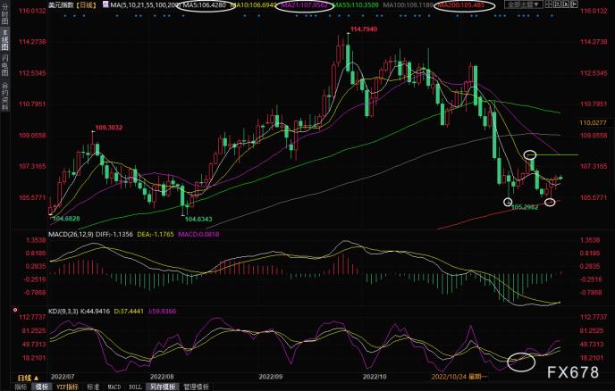This screenshot has height=391, width=615.
Task: Click the 指标 tab in bottom bar
Action: tap(21, 387)
